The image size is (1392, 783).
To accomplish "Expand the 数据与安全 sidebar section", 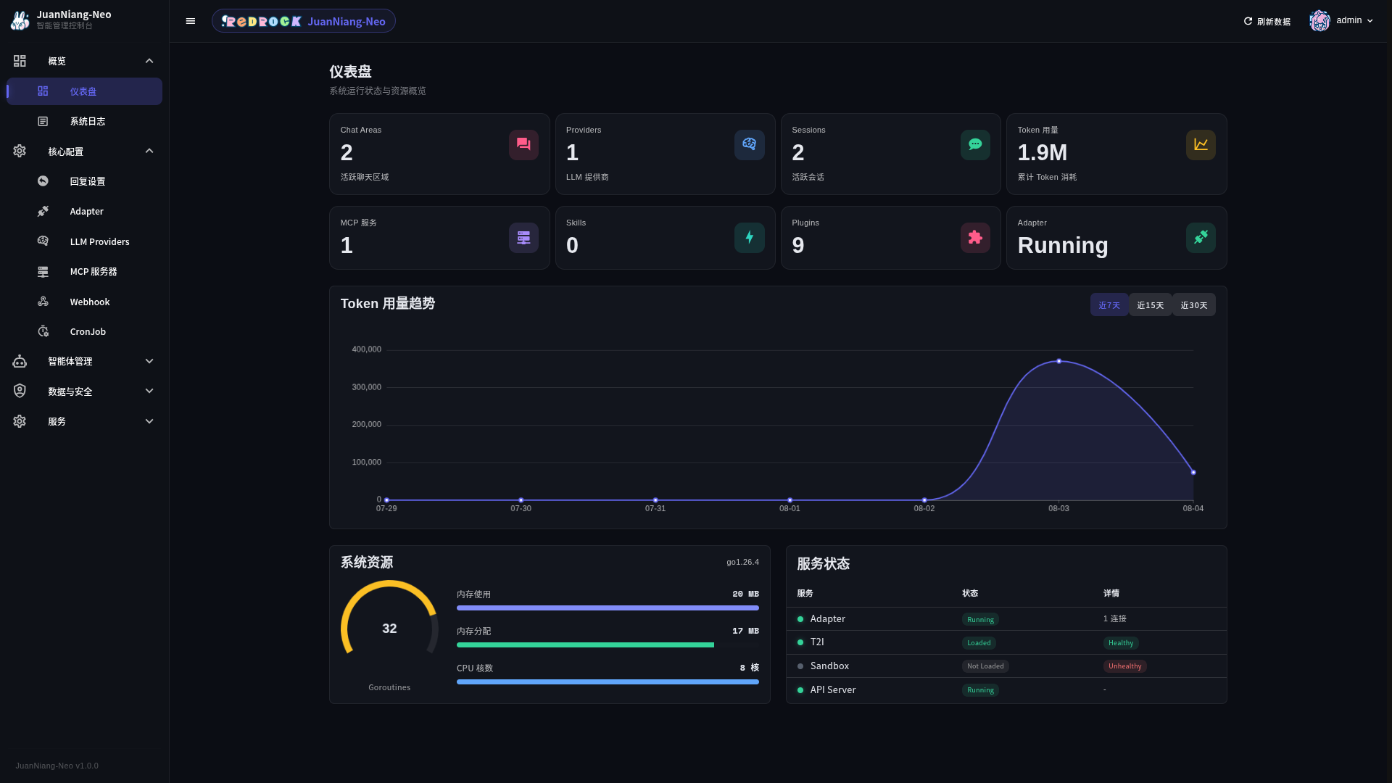I will [x=84, y=391].
